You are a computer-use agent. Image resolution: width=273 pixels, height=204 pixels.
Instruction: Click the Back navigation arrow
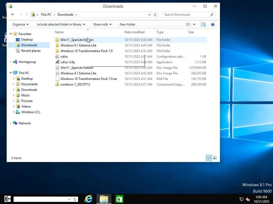pyautogui.click(x=13, y=15)
